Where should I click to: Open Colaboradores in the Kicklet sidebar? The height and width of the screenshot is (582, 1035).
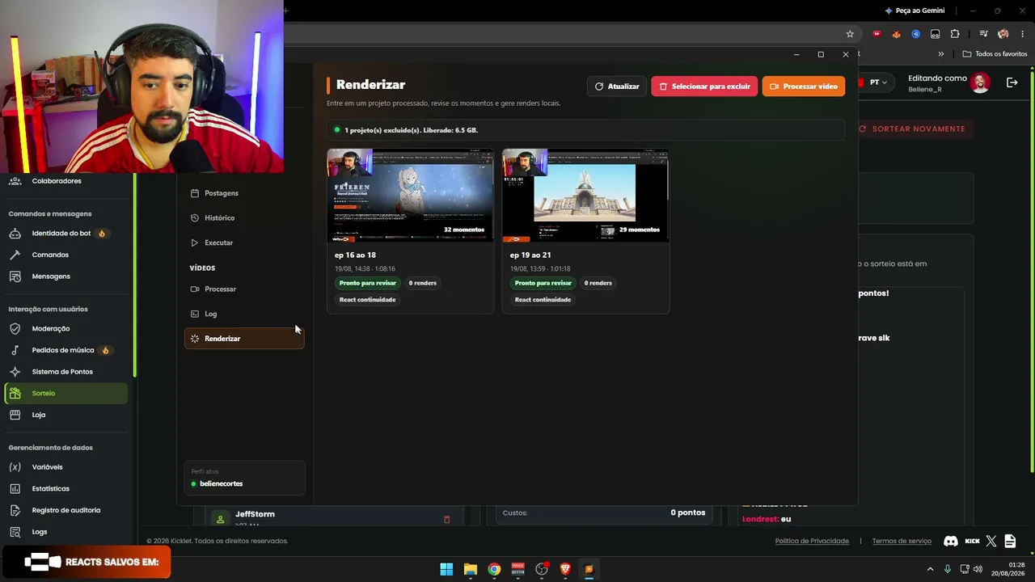57,181
